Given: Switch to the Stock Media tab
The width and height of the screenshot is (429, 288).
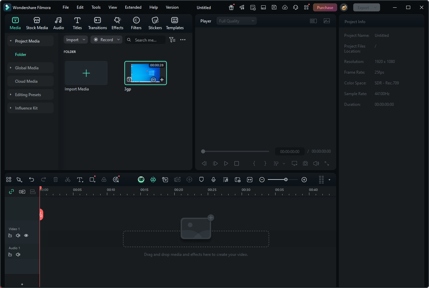Looking at the screenshot, I should (37, 23).
